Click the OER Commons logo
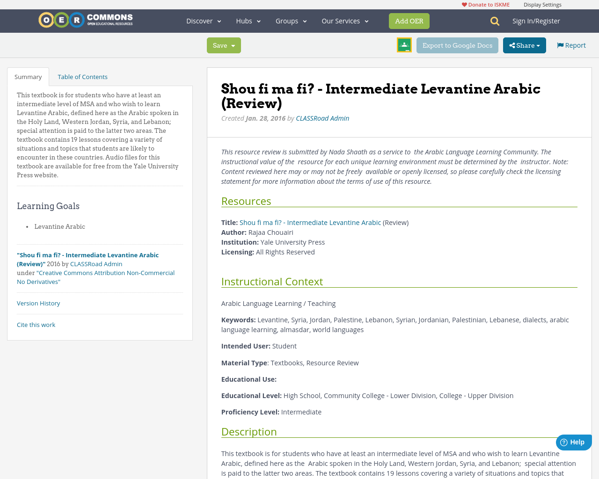 coord(86,20)
